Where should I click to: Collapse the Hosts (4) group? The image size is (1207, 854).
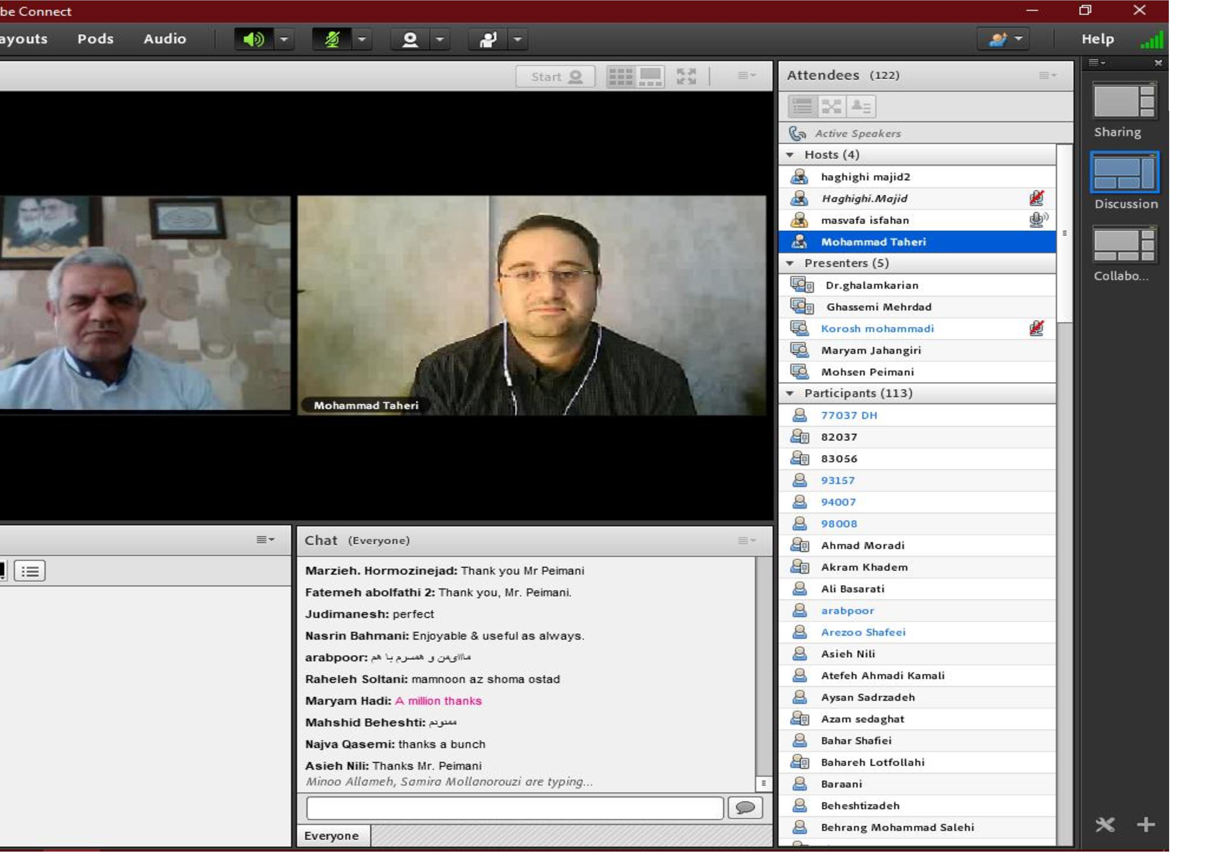click(790, 155)
